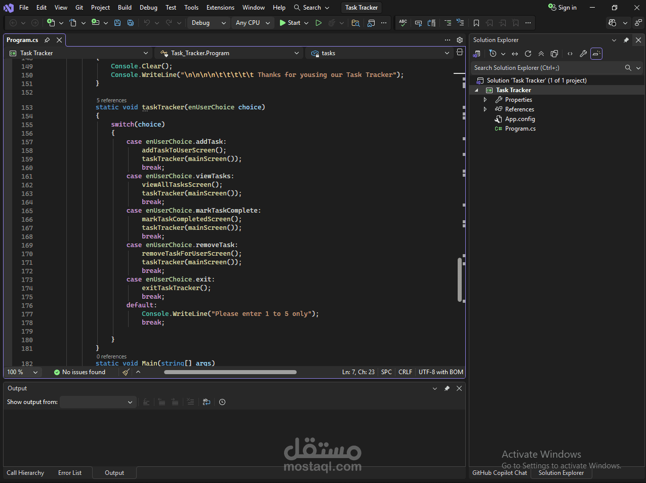Click the CRLF line ending indicator
The height and width of the screenshot is (483, 646).
coord(405,372)
